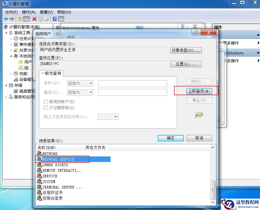Click the 确定 button
Viewport: 260px width, 210px height.
171,138
